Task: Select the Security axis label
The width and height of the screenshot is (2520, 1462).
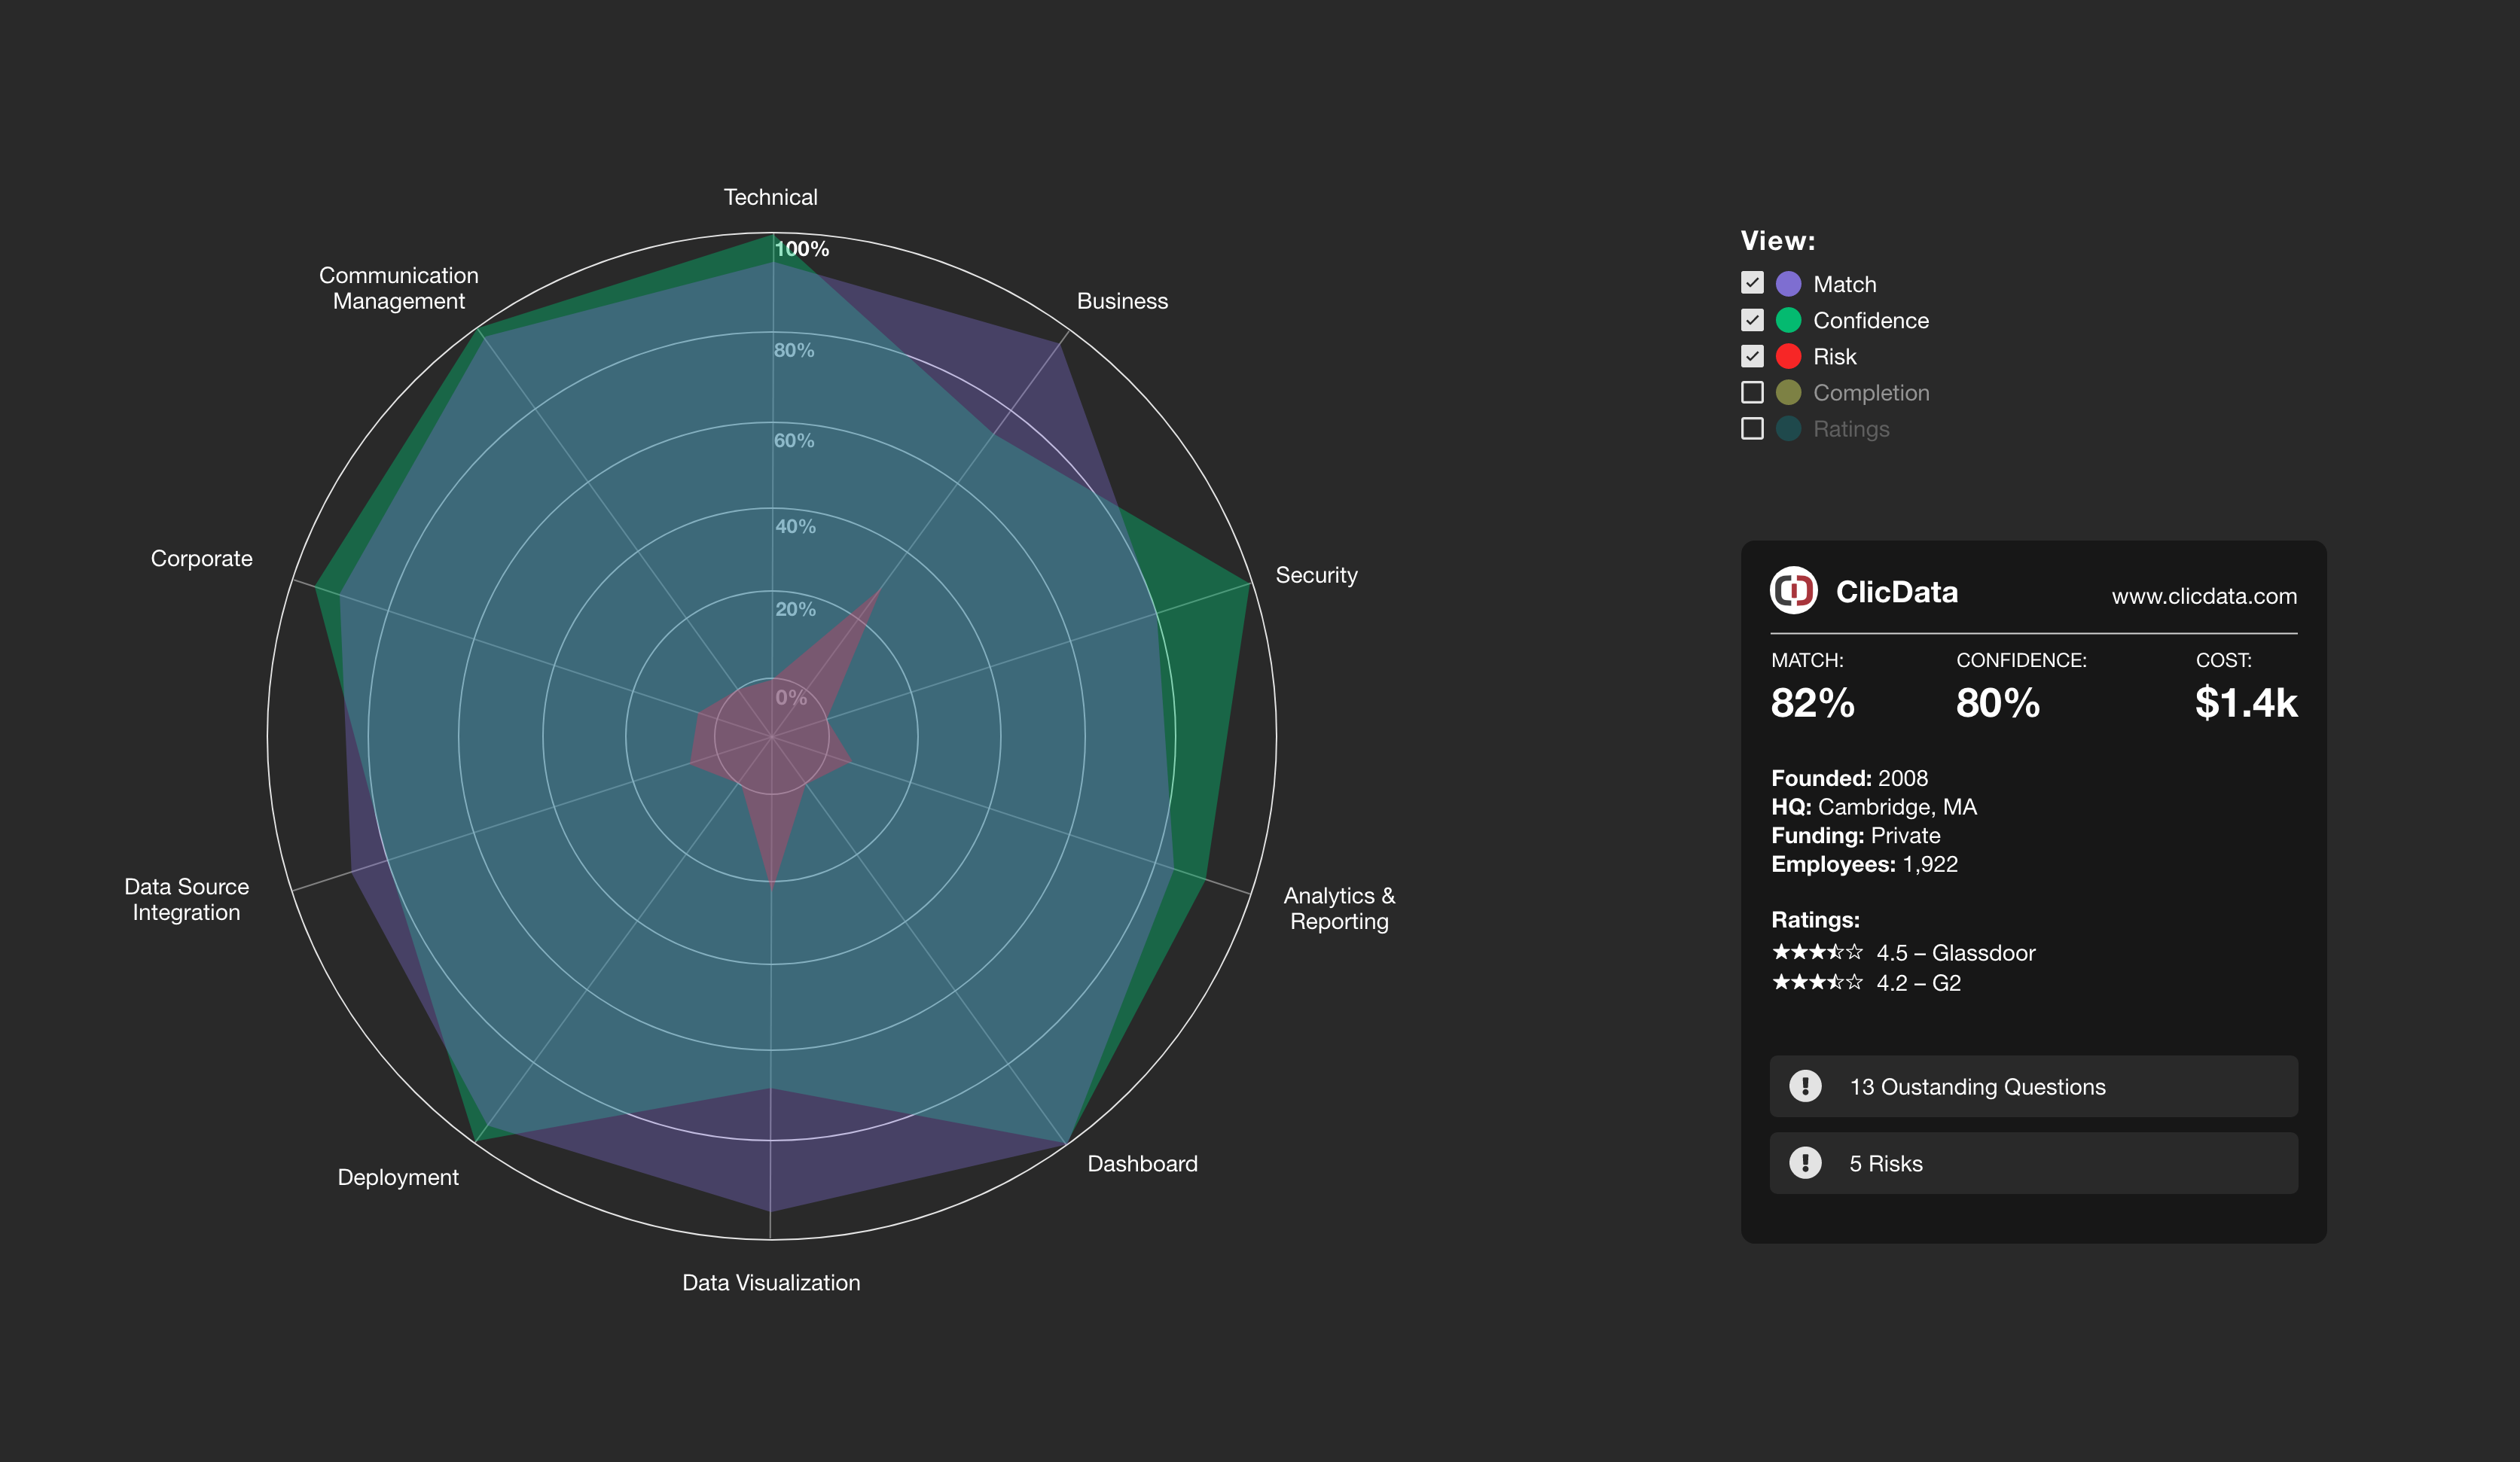Action: coord(1316,574)
